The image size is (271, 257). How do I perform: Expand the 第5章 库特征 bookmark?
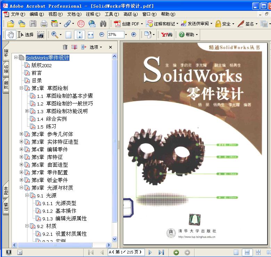coord(21,157)
